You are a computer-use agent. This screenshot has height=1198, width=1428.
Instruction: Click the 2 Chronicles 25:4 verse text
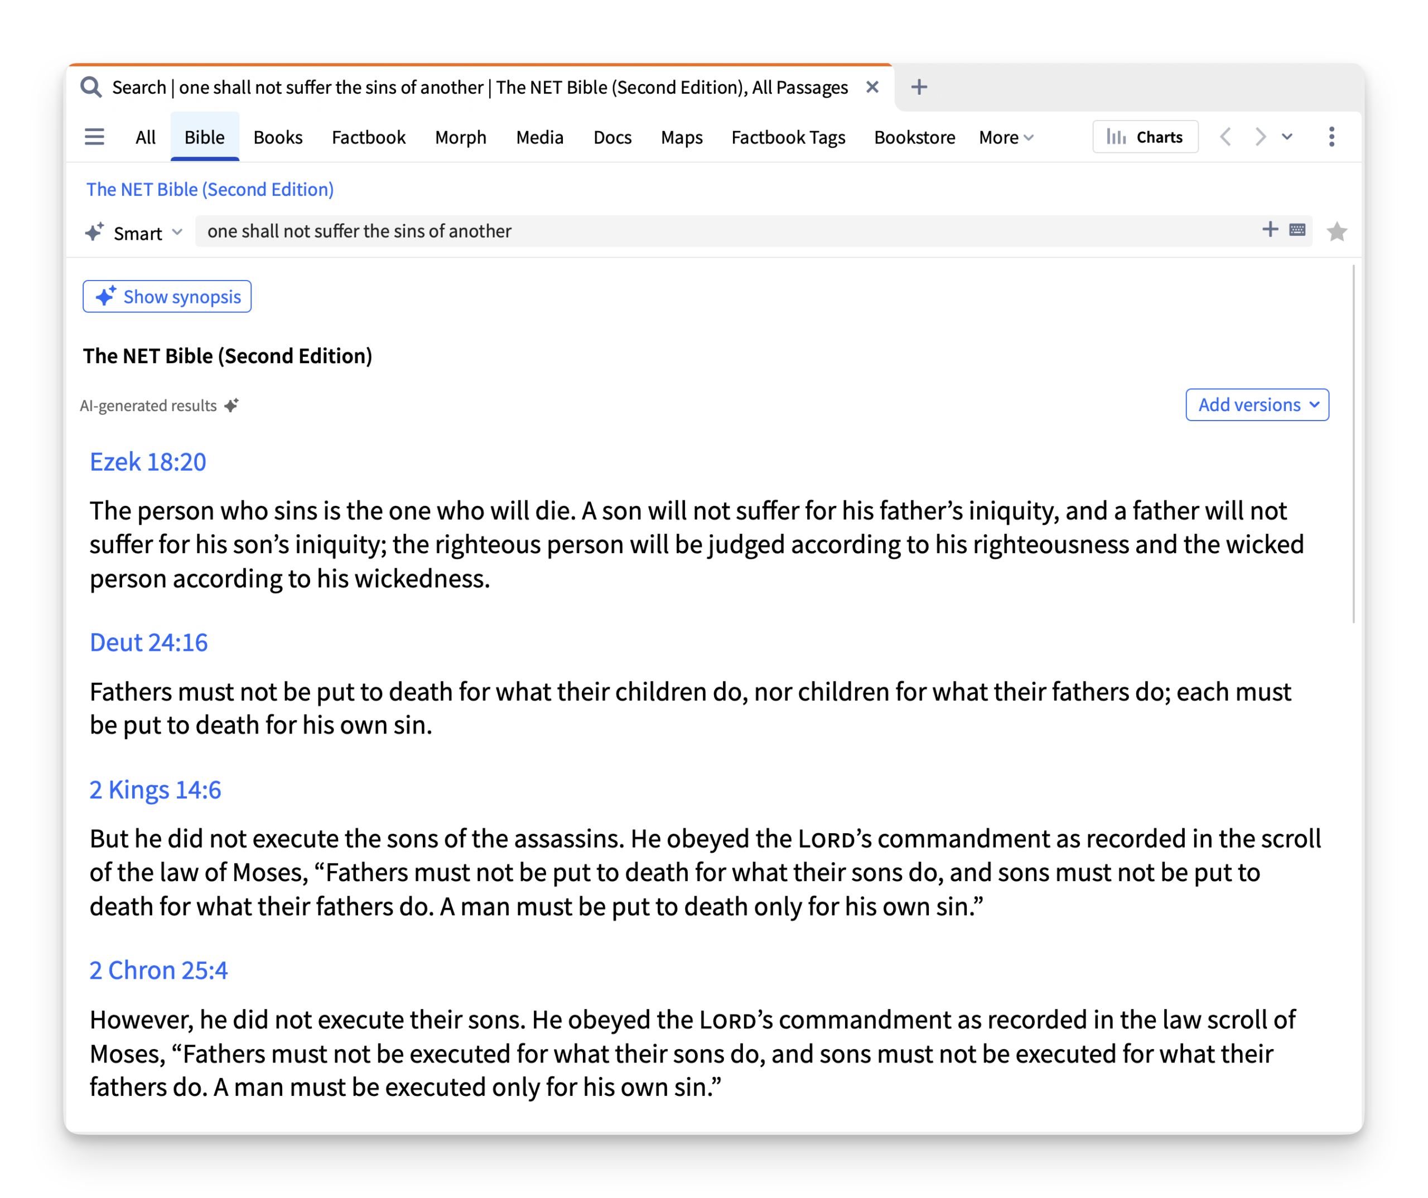point(693,1054)
